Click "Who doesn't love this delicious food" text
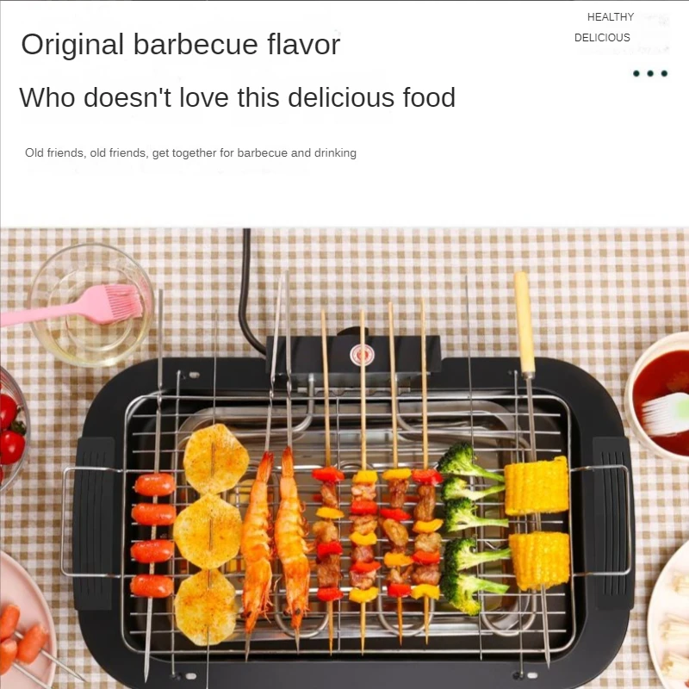Screen dimensions: 689x689 pos(237,97)
